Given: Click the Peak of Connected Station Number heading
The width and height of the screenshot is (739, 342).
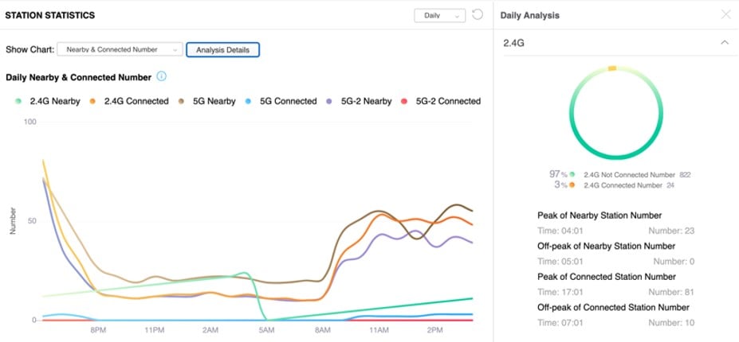Looking at the screenshot, I should pos(607,277).
